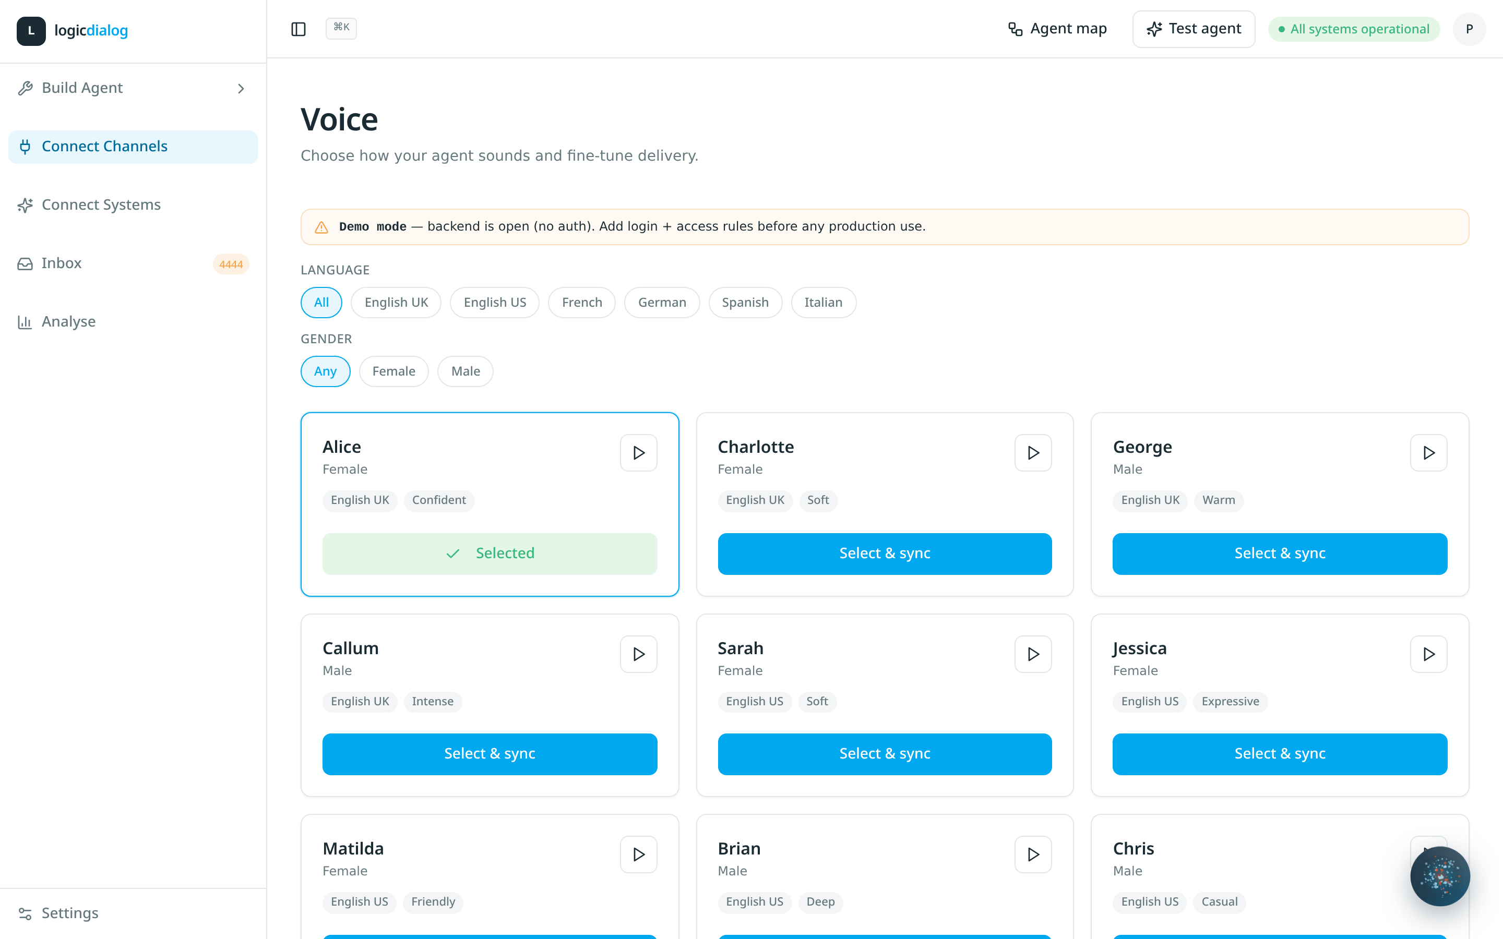
Task: Click the Soft tag on Charlotte card
Action: (x=818, y=501)
